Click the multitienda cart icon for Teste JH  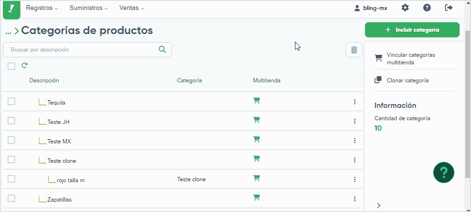(x=257, y=120)
